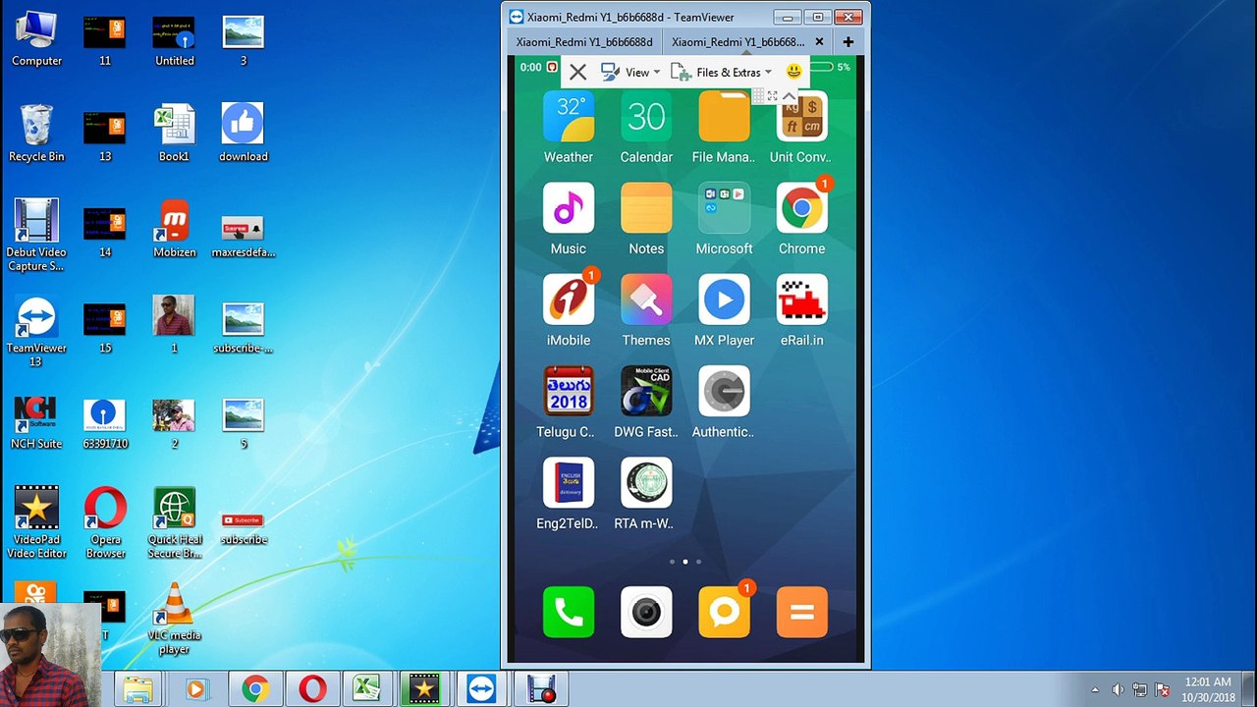Viewport: 1257px width, 707px height.
Task: Click the network icon in the system tray
Action: [x=1140, y=690]
